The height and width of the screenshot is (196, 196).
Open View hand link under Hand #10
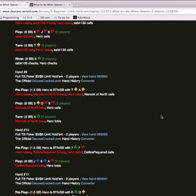(95, 134)
